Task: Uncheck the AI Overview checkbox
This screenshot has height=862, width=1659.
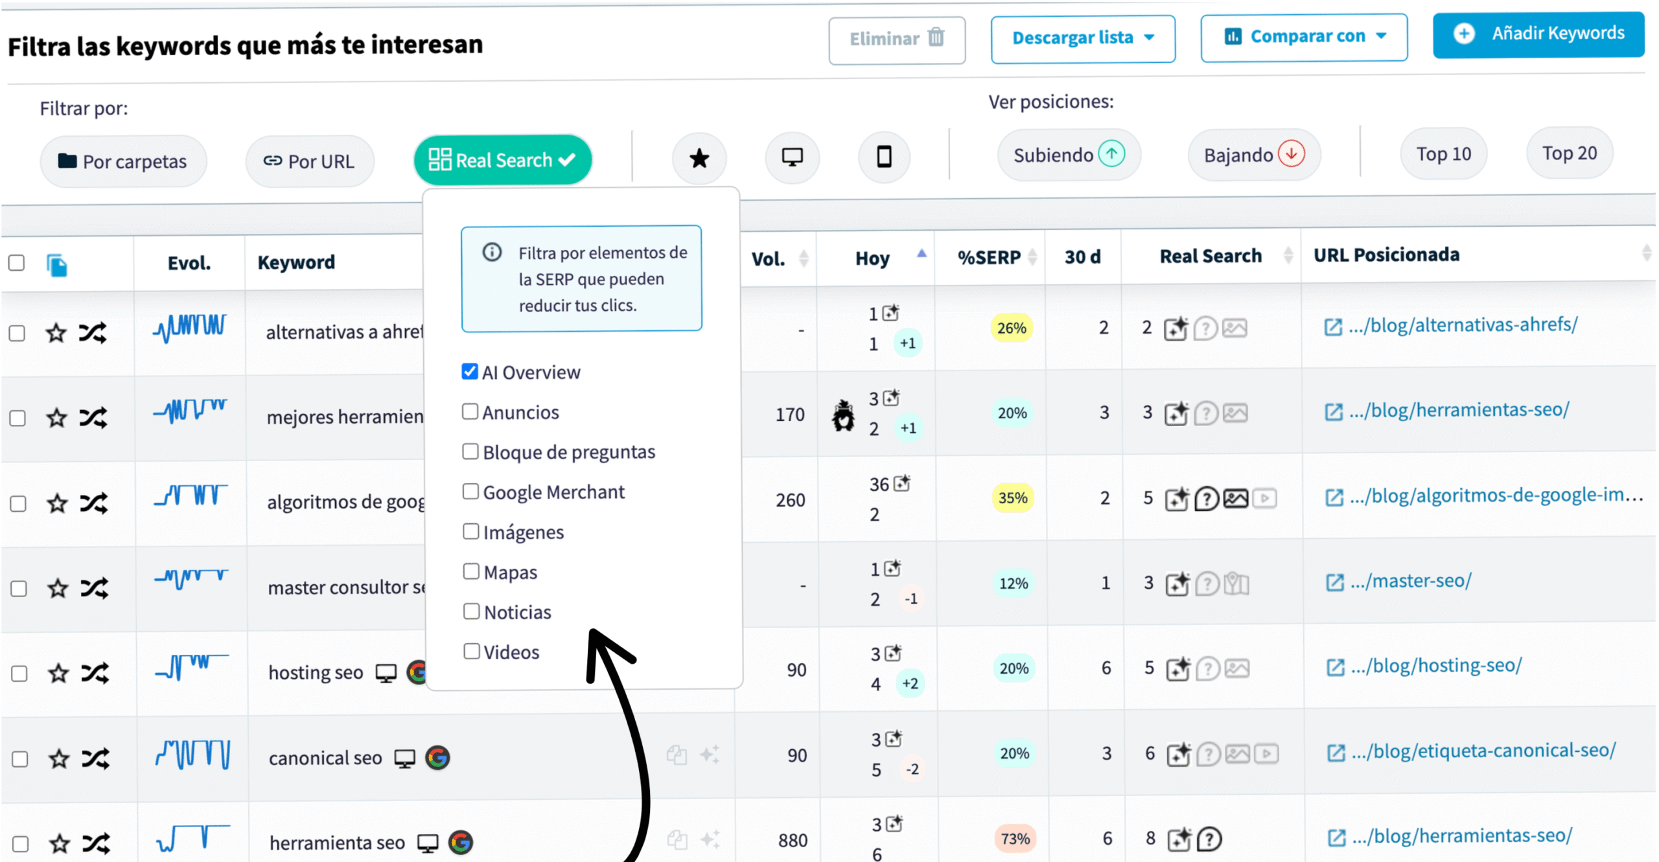Action: click(x=470, y=372)
